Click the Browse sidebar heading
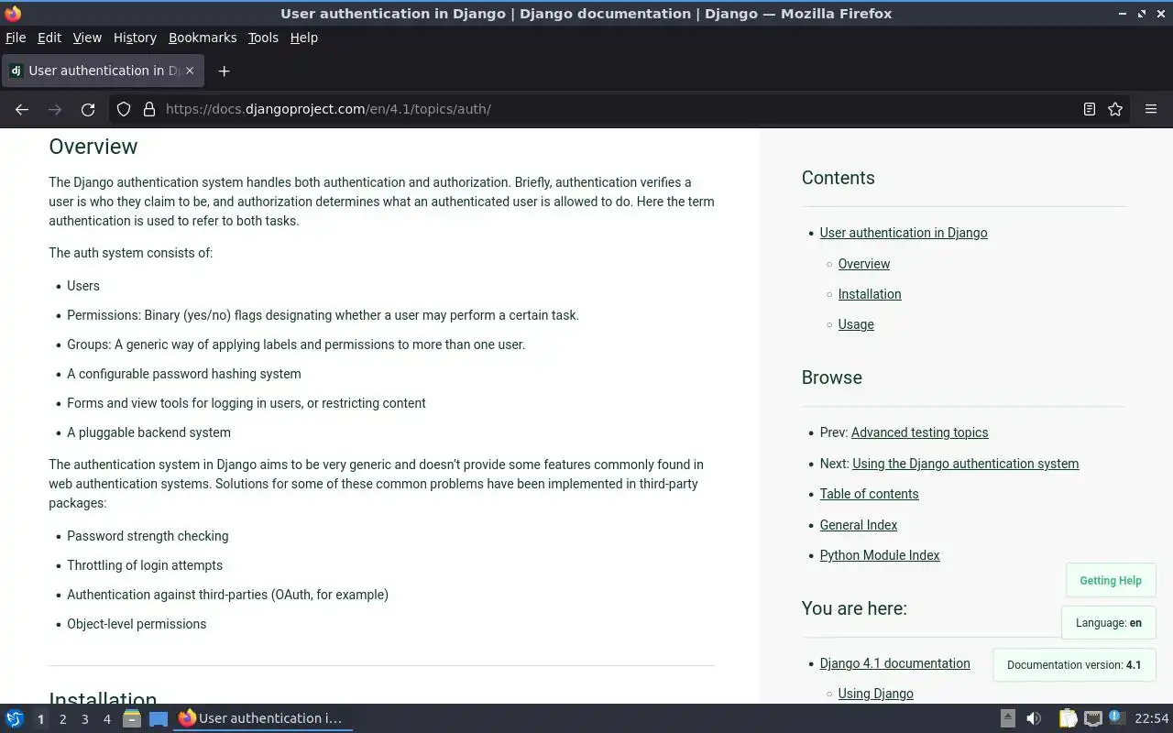This screenshot has height=733, width=1173. pos(831,377)
